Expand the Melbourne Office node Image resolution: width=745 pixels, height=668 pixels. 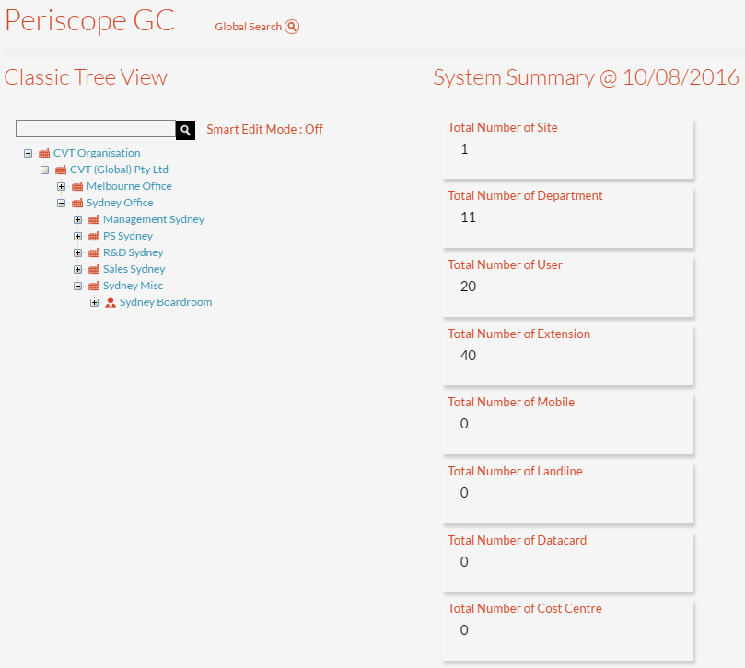click(62, 186)
